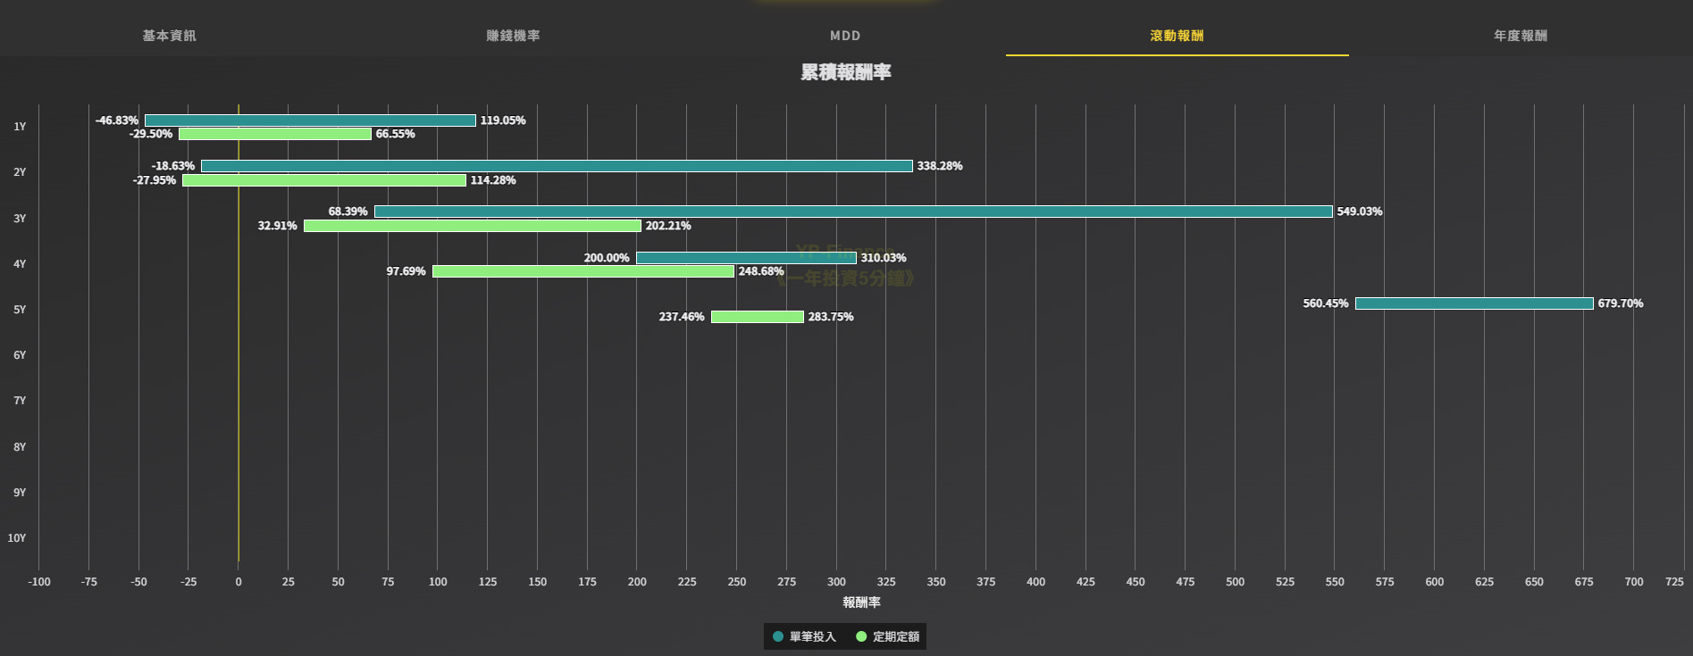Click the 237.46% data label
Viewport: 1693px width, 656px height.
coord(682,317)
